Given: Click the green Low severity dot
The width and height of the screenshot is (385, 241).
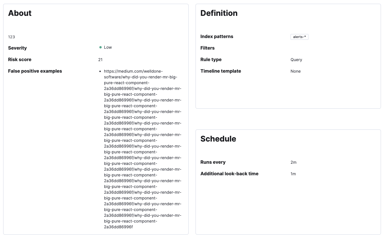Looking at the screenshot, I should coord(100,47).
